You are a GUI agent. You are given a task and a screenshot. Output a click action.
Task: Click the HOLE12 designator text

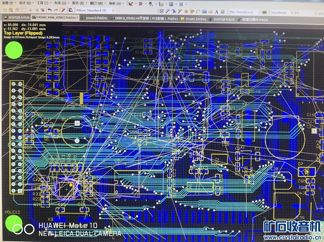[x=12, y=212]
